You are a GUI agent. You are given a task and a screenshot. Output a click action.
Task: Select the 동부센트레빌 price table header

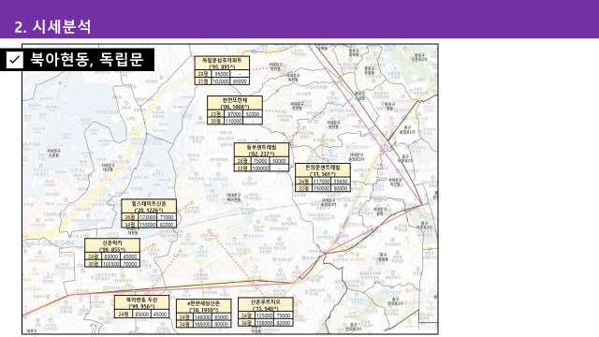[261, 150]
